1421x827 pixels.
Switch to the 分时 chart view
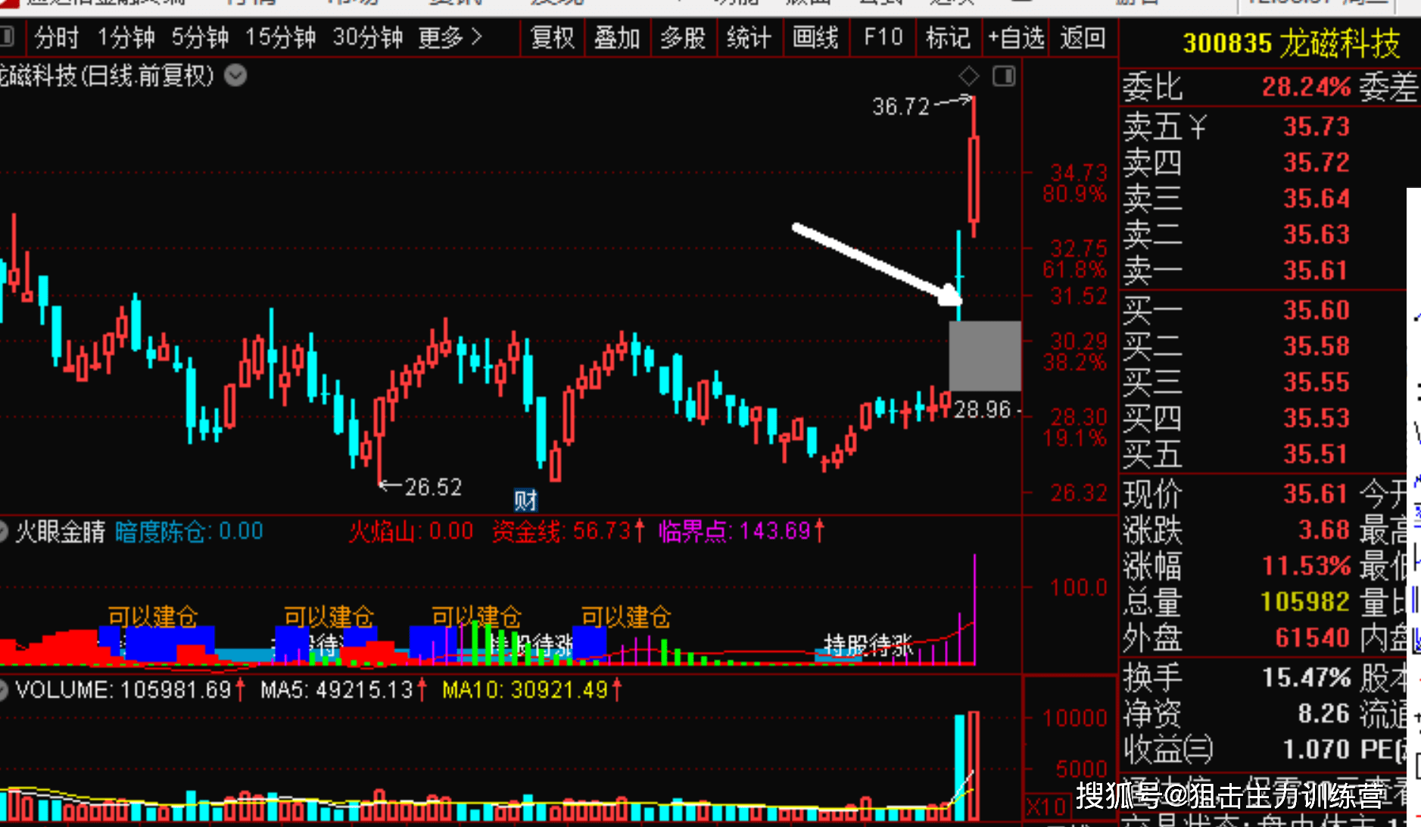(56, 37)
